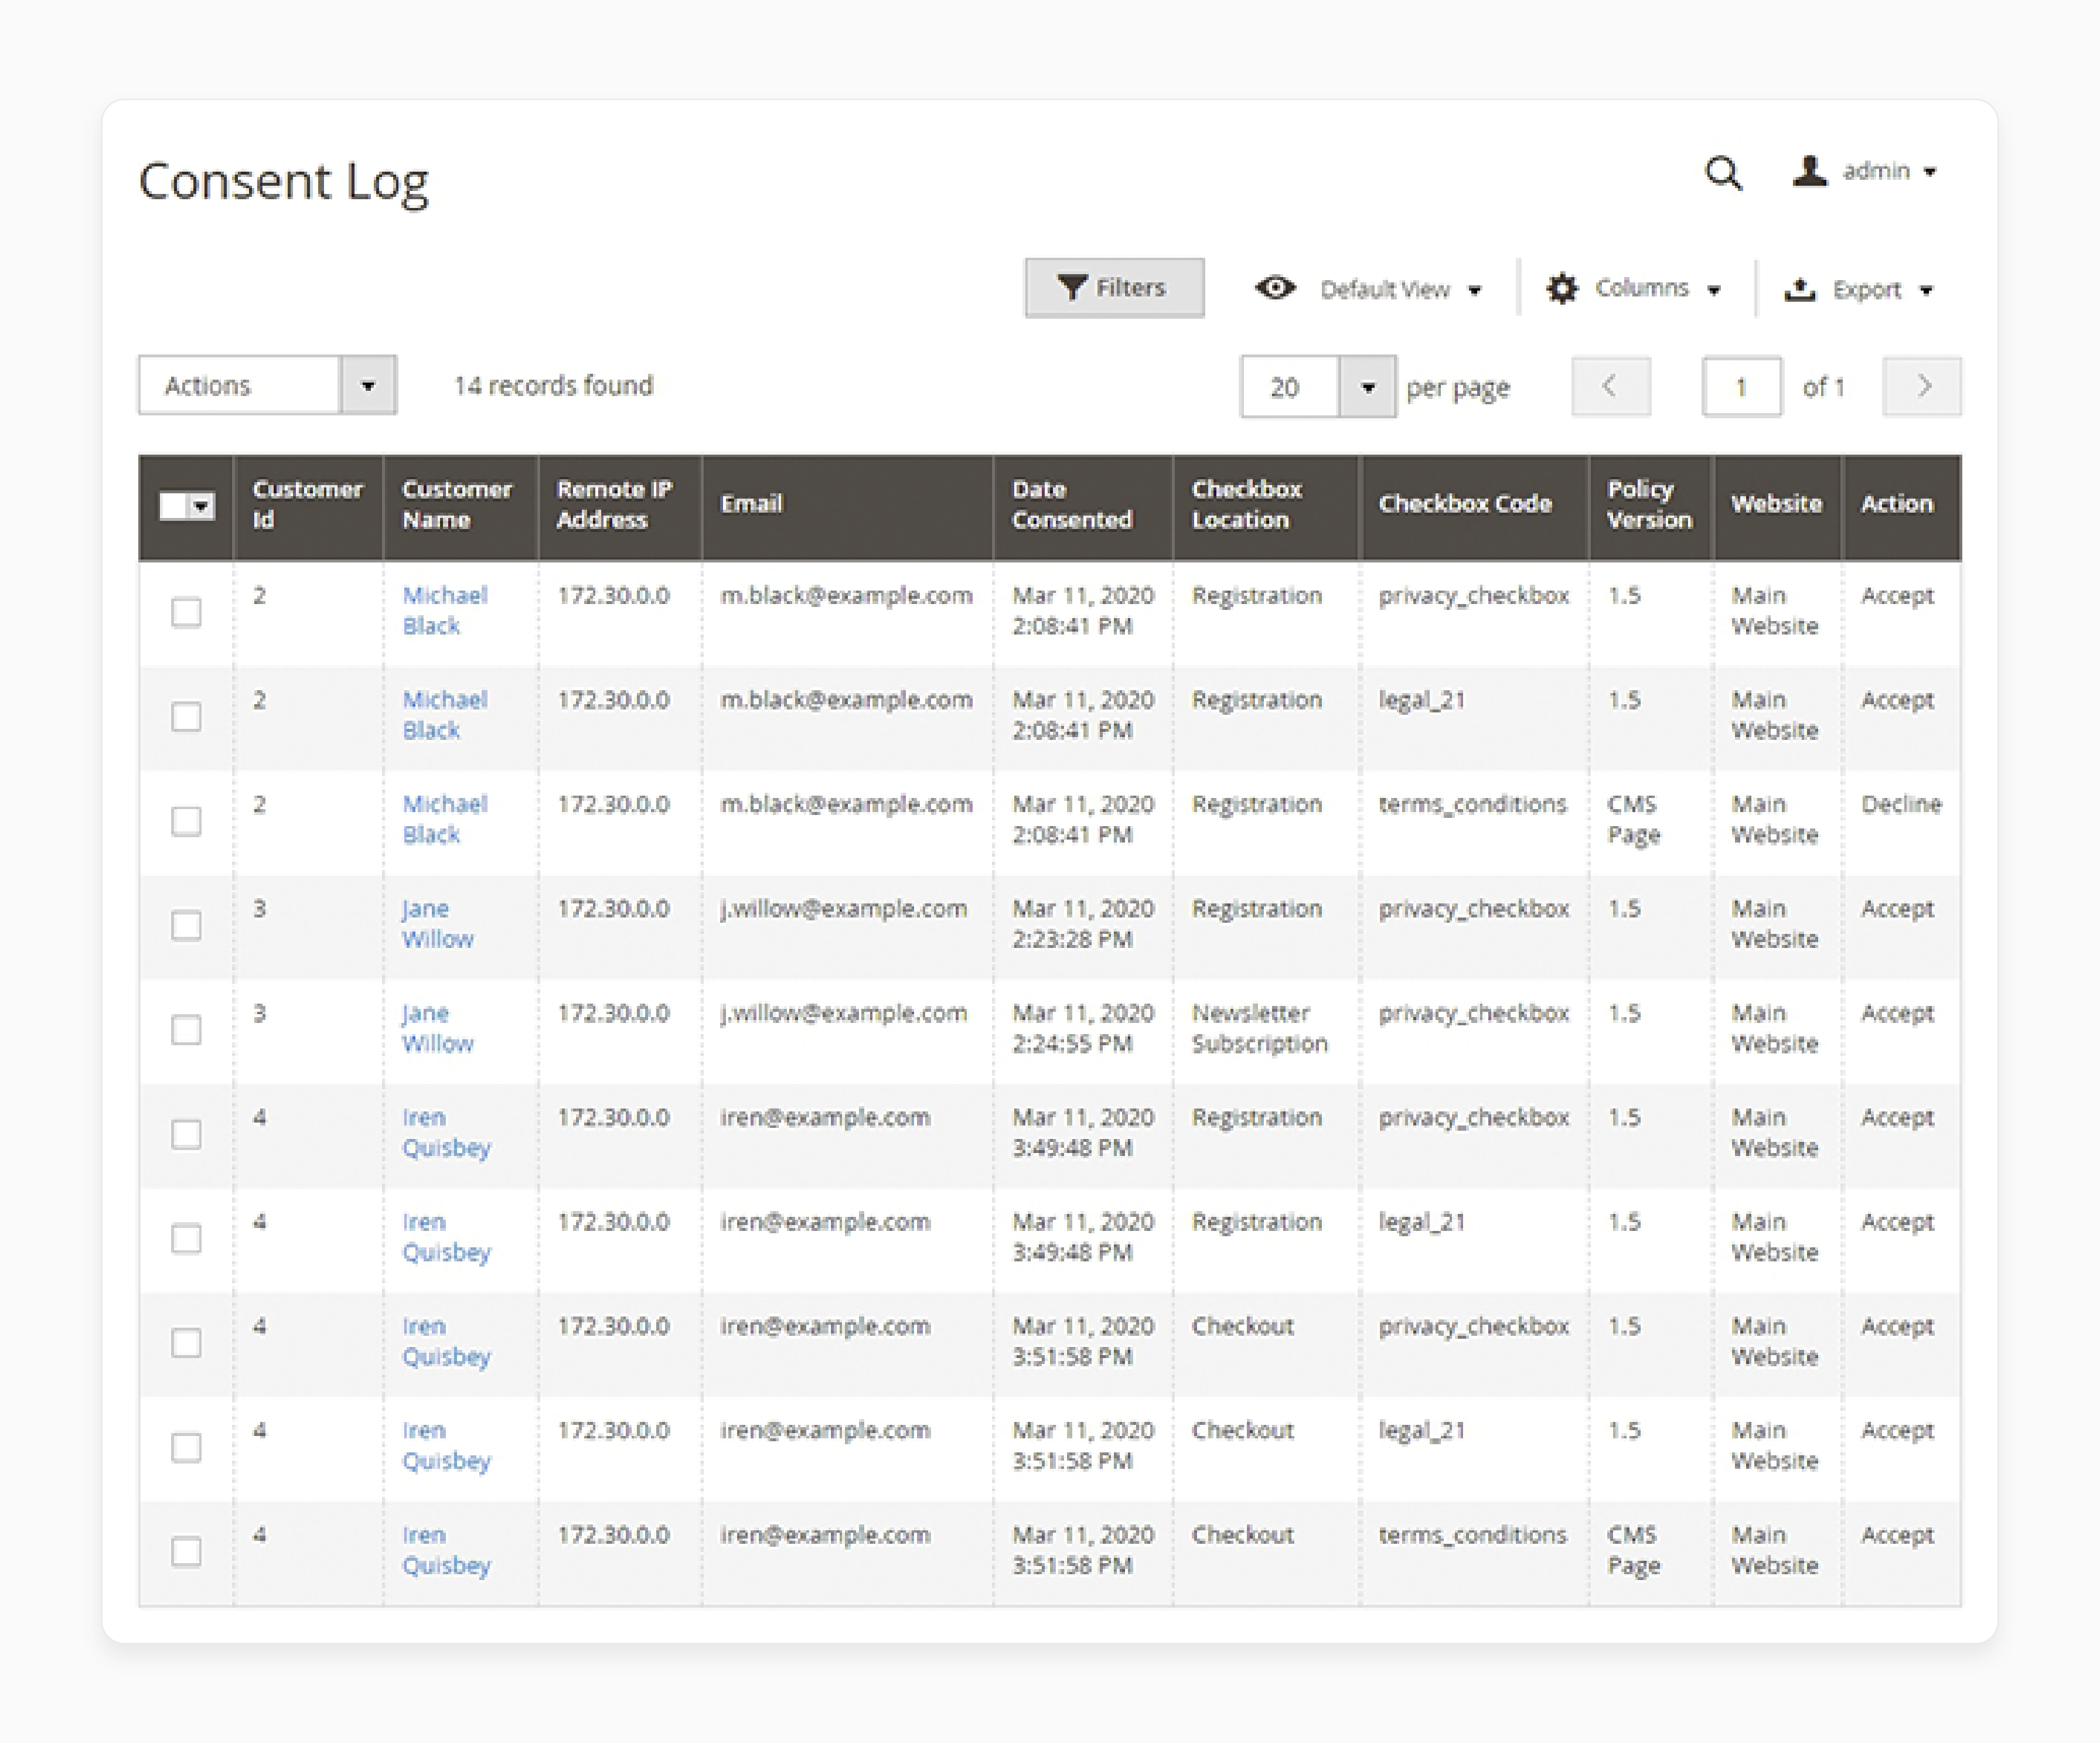Open the Actions dropdown

[x=267, y=385]
